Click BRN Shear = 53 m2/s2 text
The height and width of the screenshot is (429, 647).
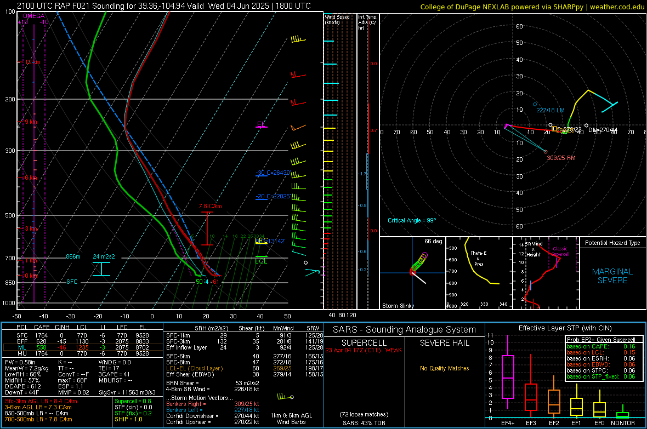[x=213, y=383]
